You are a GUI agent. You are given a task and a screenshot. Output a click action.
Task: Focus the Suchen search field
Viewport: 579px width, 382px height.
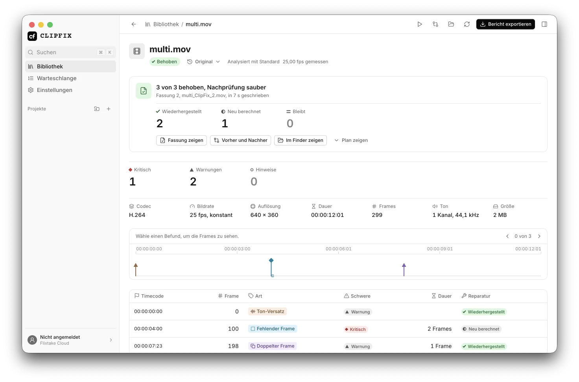[x=71, y=52]
